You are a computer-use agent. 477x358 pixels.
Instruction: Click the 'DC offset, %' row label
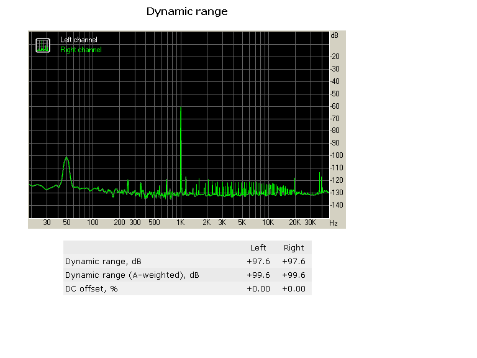click(x=91, y=288)
